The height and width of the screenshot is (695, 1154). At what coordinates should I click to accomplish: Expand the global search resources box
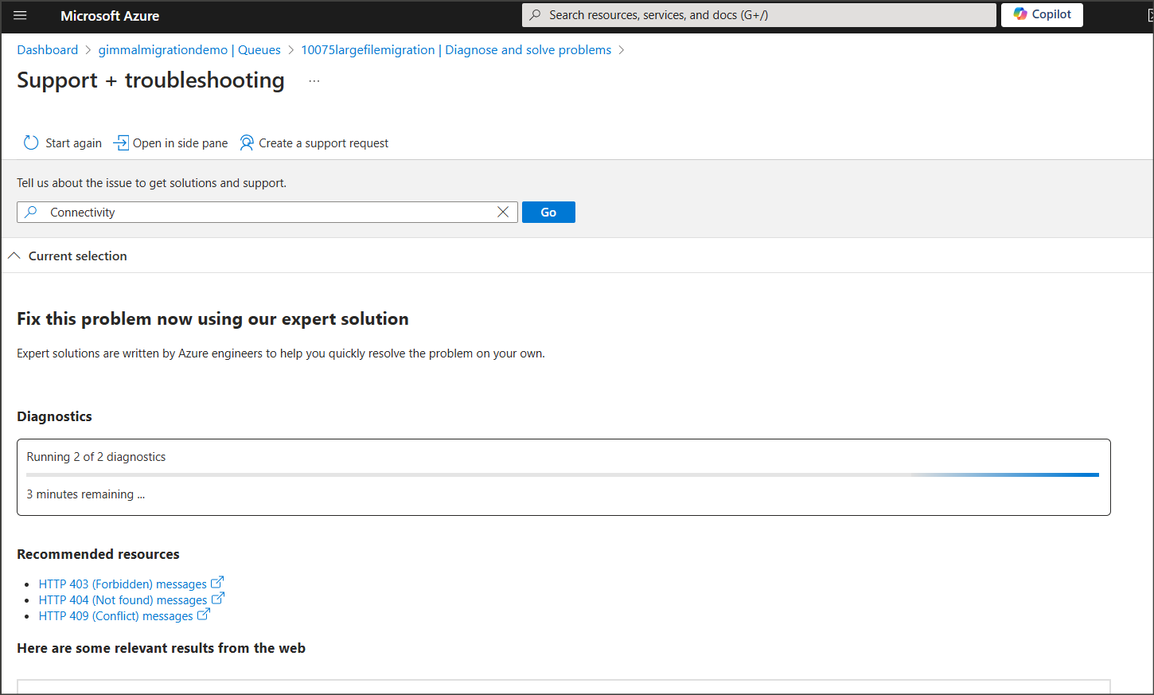[x=758, y=14]
